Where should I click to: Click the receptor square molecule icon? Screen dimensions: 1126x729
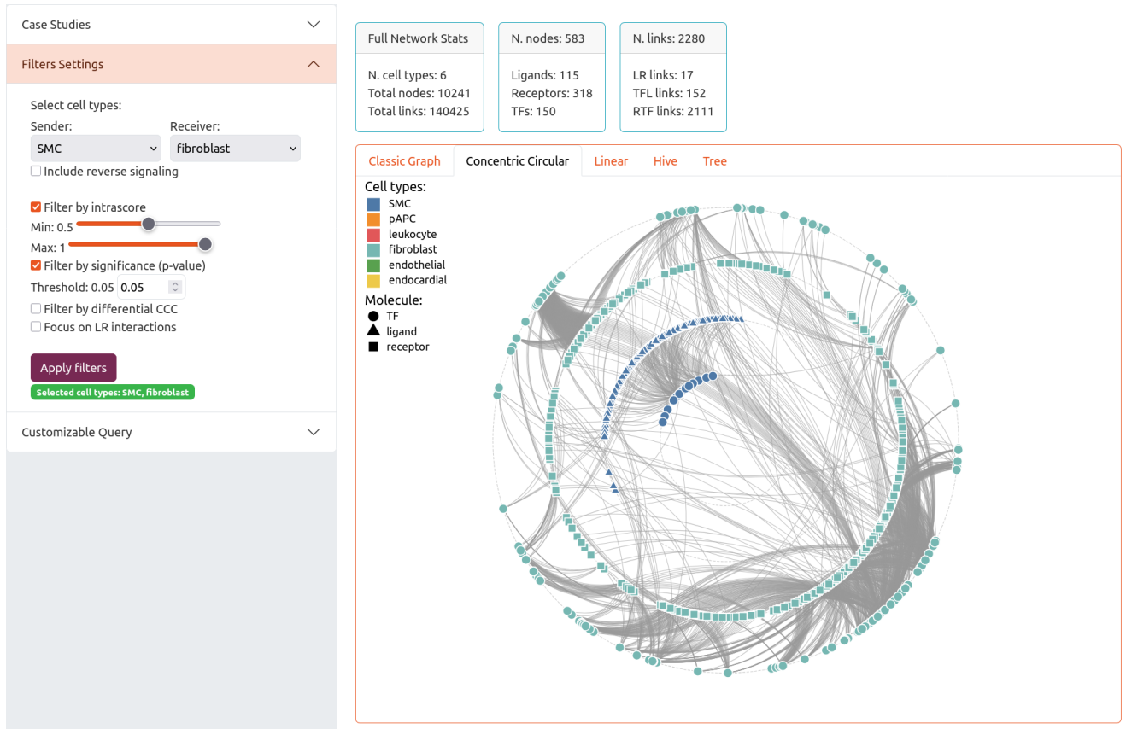(373, 347)
